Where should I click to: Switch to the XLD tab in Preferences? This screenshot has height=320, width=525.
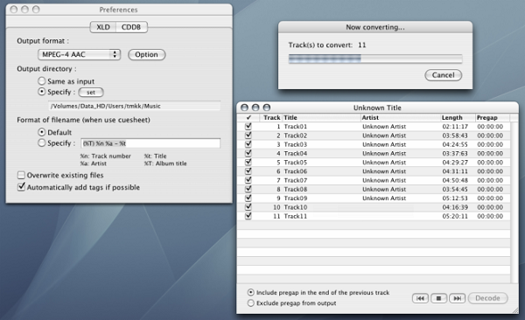(103, 27)
